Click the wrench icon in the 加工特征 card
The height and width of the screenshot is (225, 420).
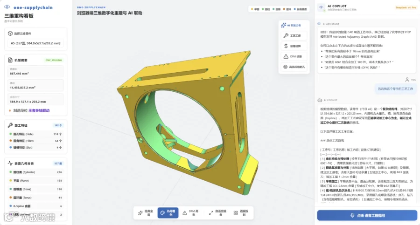click(10, 125)
